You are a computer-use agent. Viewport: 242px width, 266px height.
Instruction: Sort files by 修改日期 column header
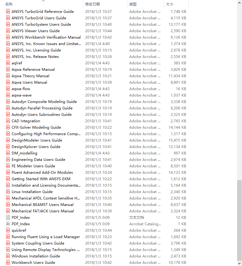(93, 4)
